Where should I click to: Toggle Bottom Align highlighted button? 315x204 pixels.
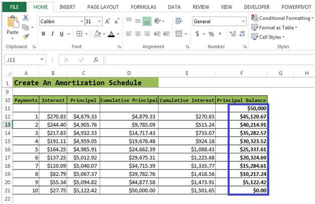point(147,21)
